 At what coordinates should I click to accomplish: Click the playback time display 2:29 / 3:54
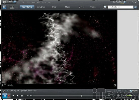pyautogui.click(x=116, y=96)
